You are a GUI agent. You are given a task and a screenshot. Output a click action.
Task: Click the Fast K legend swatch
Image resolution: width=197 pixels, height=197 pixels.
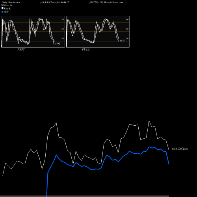2,8
